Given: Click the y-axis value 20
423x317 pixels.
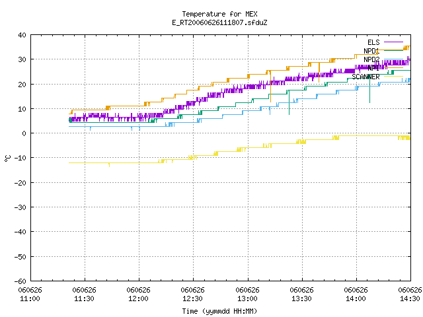Looking at the screenshot, I should (x=22, y=85).
